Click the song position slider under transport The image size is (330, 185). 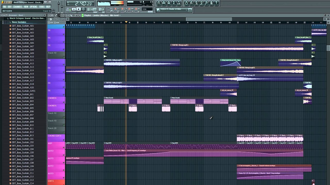click(77, 12)
